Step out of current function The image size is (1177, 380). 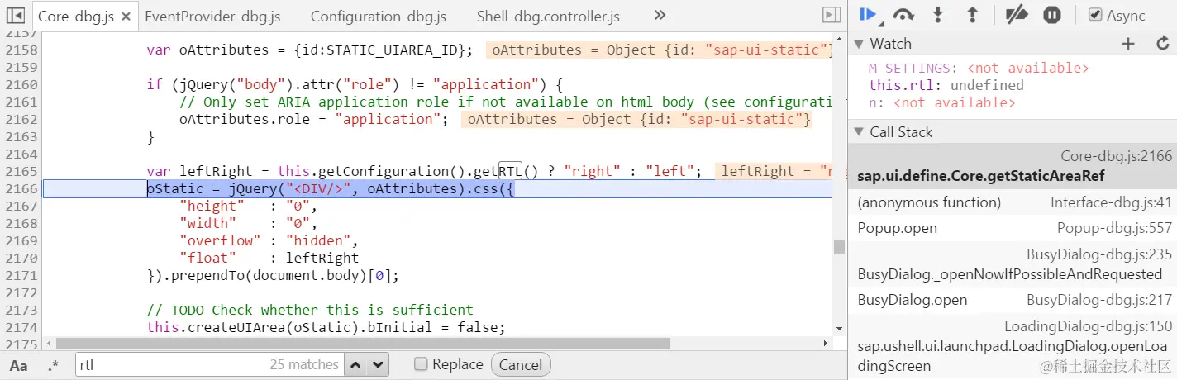[x=972, y=15]
